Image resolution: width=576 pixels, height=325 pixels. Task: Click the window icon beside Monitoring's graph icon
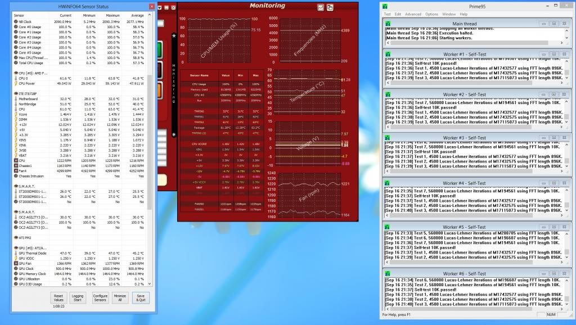point(330,7)
